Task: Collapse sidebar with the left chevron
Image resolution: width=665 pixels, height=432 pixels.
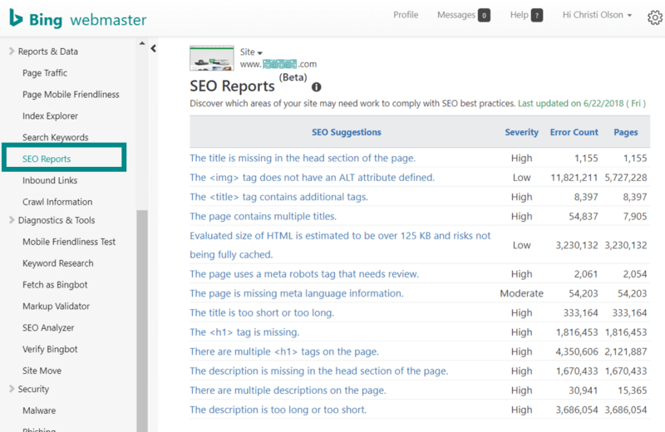Action: point(154,48)
